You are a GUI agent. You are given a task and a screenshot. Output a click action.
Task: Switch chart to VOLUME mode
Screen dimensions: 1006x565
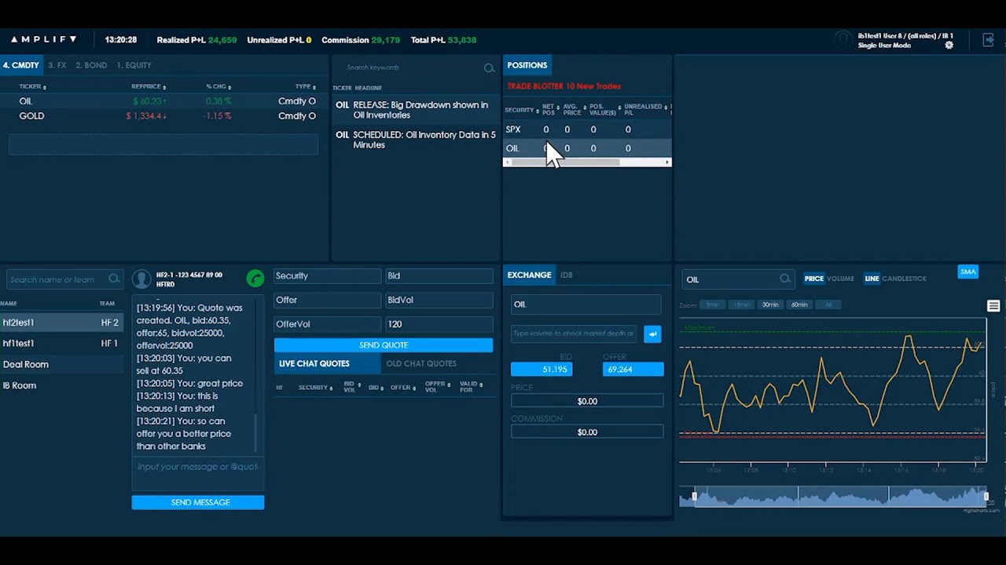pyautogui.click(x=840, y=279)
